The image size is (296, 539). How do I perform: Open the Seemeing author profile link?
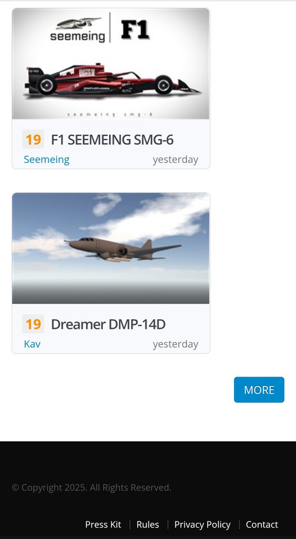[46, 160]
